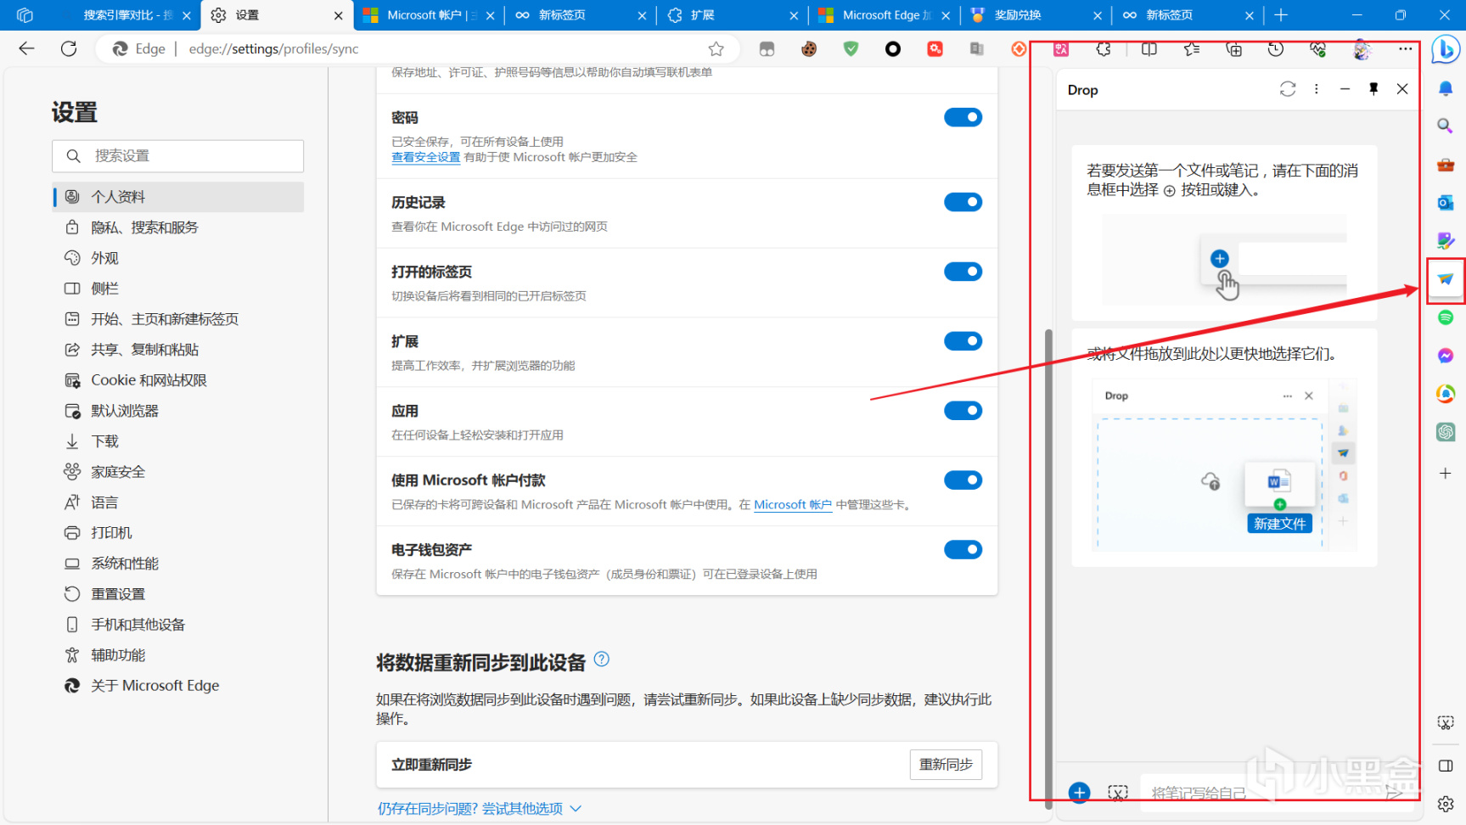Viewport: 1466px width, 825px height.
Task: Disable the 密码 sync toggle
Action: 963,117
